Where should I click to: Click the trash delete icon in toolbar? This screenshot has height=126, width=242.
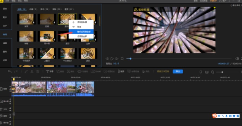(x=38, y=71)
